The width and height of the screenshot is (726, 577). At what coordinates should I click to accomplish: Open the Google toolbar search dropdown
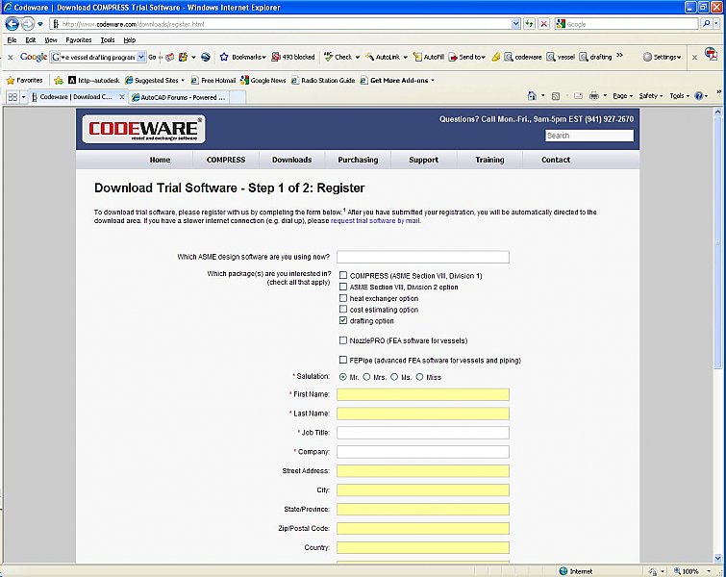(x=141, y=57)
